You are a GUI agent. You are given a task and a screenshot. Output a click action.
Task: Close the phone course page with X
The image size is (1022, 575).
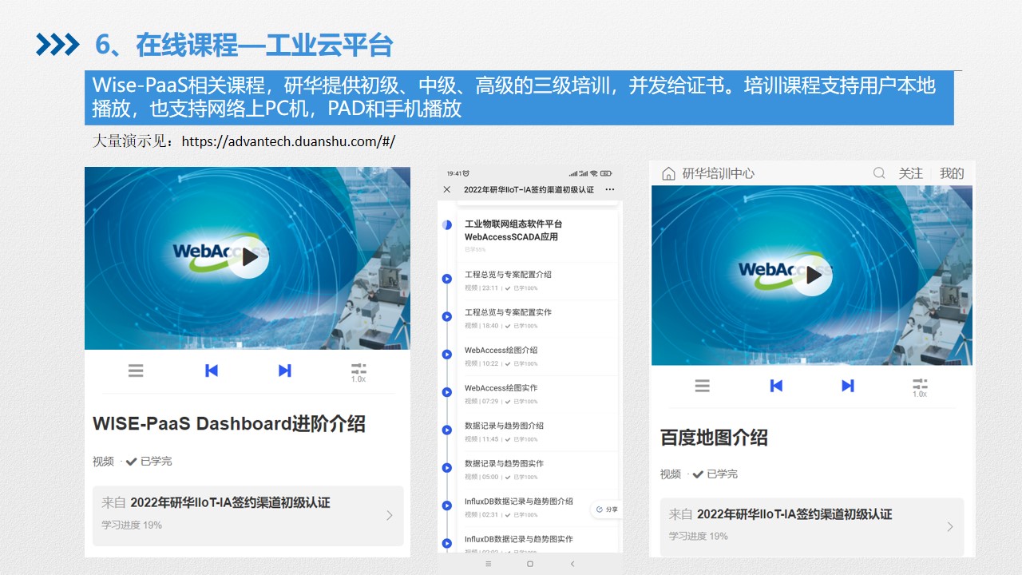447,190
